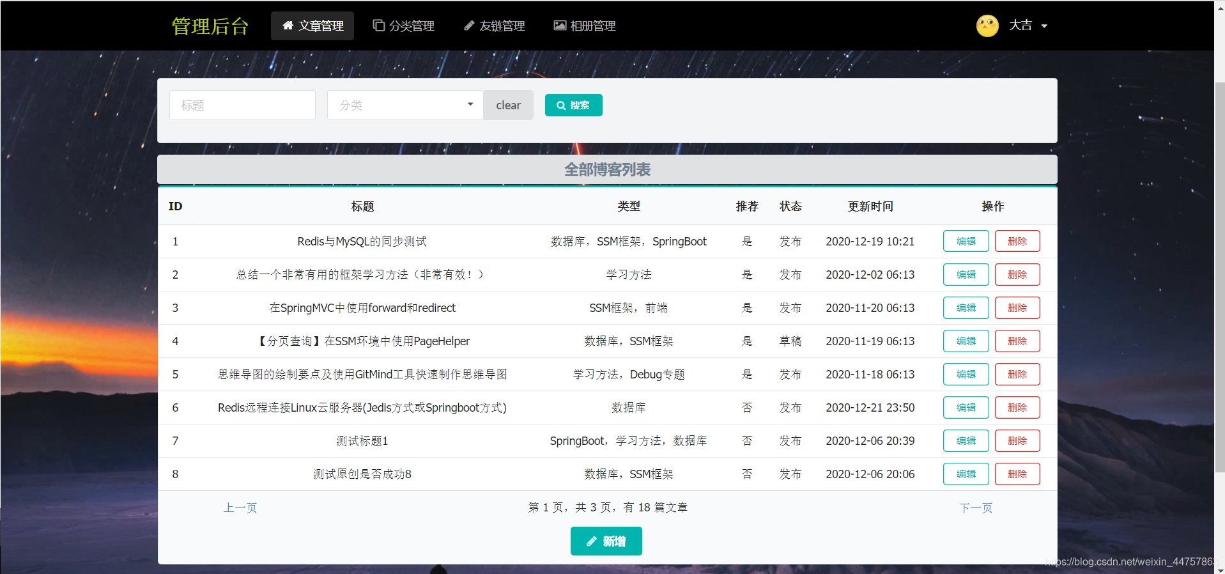Delete the Redis远程连接Linux article
The height and width of the screenshot is (574, 1225).
(1017, 407)
